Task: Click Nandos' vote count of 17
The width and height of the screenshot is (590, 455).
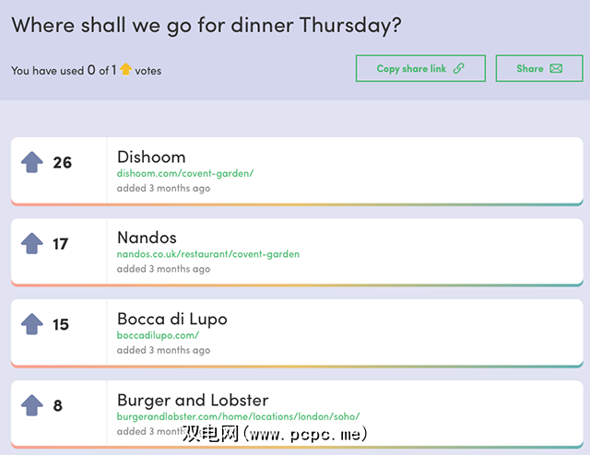Action: (61, 244)
